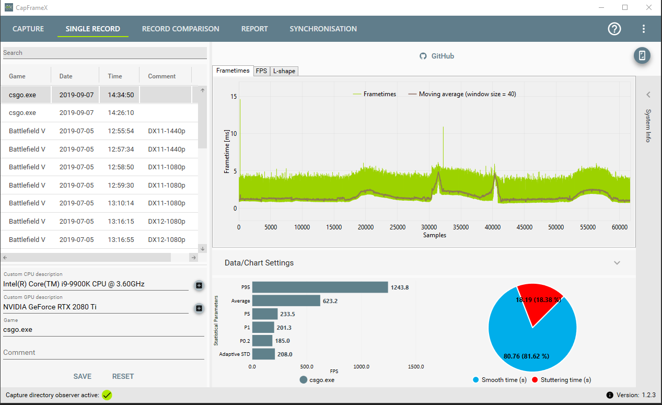Click the RESET button
Screen dimensions: 662x405
[123, 376]
